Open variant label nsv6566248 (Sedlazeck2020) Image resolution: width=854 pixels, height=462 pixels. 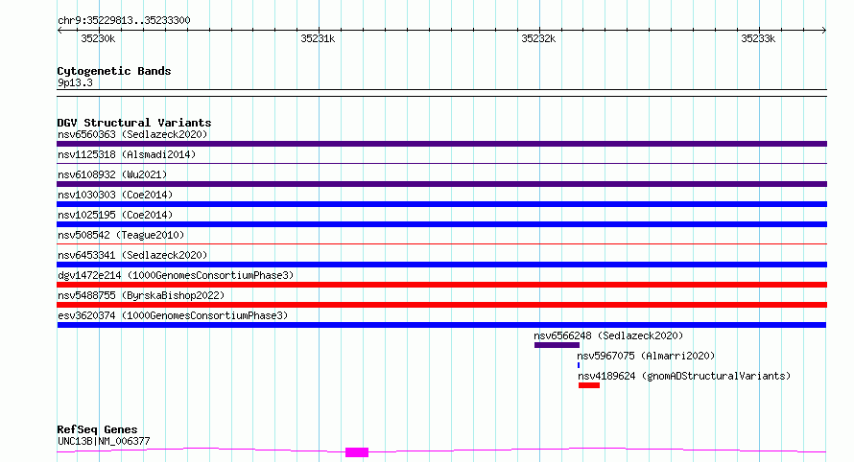(x=608, y=335)
